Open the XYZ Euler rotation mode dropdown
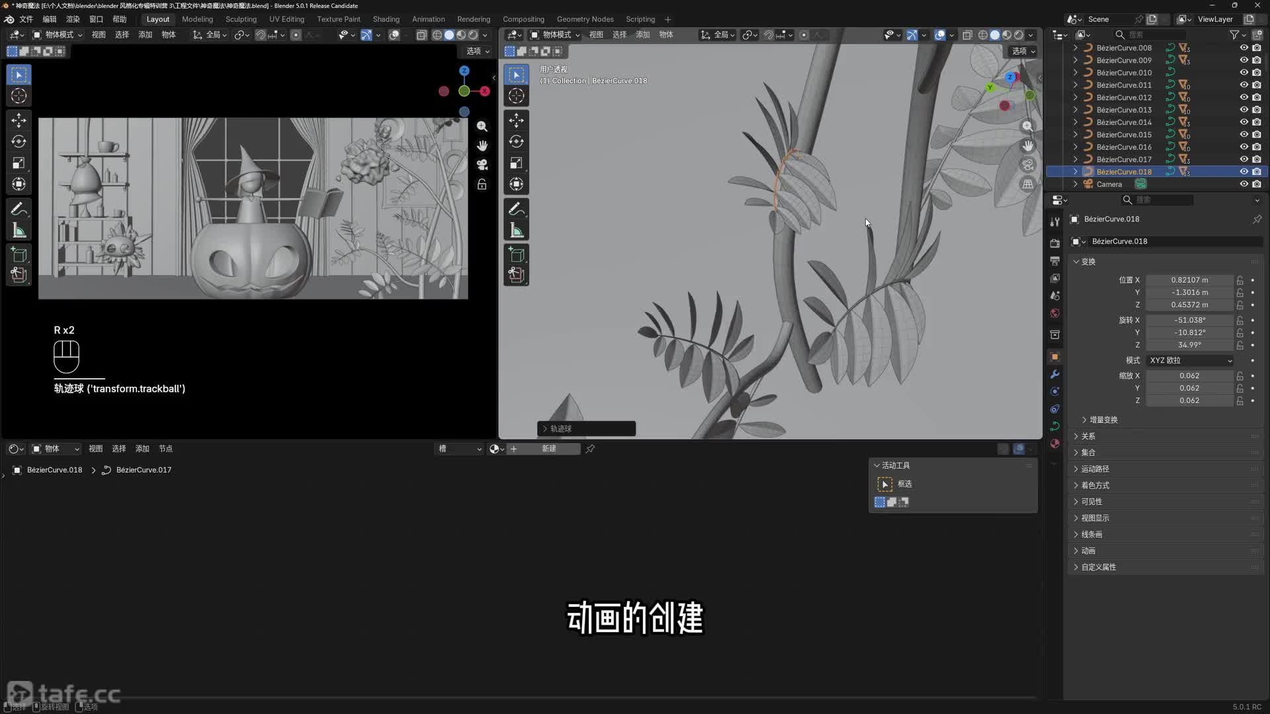Image resolution: width=1270 pixels, height=714 pixels. [x=1191, y=360]
